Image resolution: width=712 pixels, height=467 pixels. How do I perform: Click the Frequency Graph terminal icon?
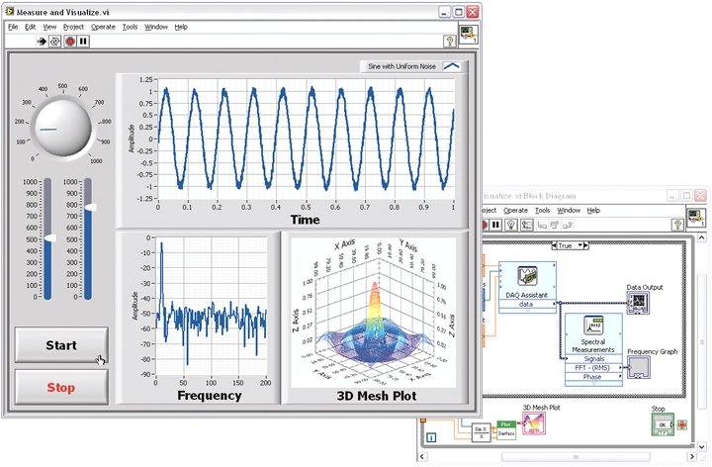[x=639, y=367]
